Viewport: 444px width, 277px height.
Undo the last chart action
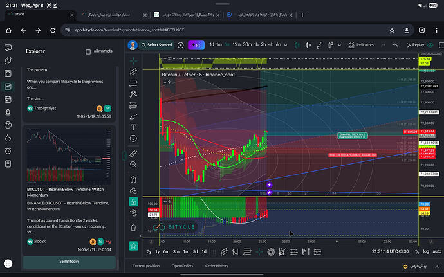396,45
